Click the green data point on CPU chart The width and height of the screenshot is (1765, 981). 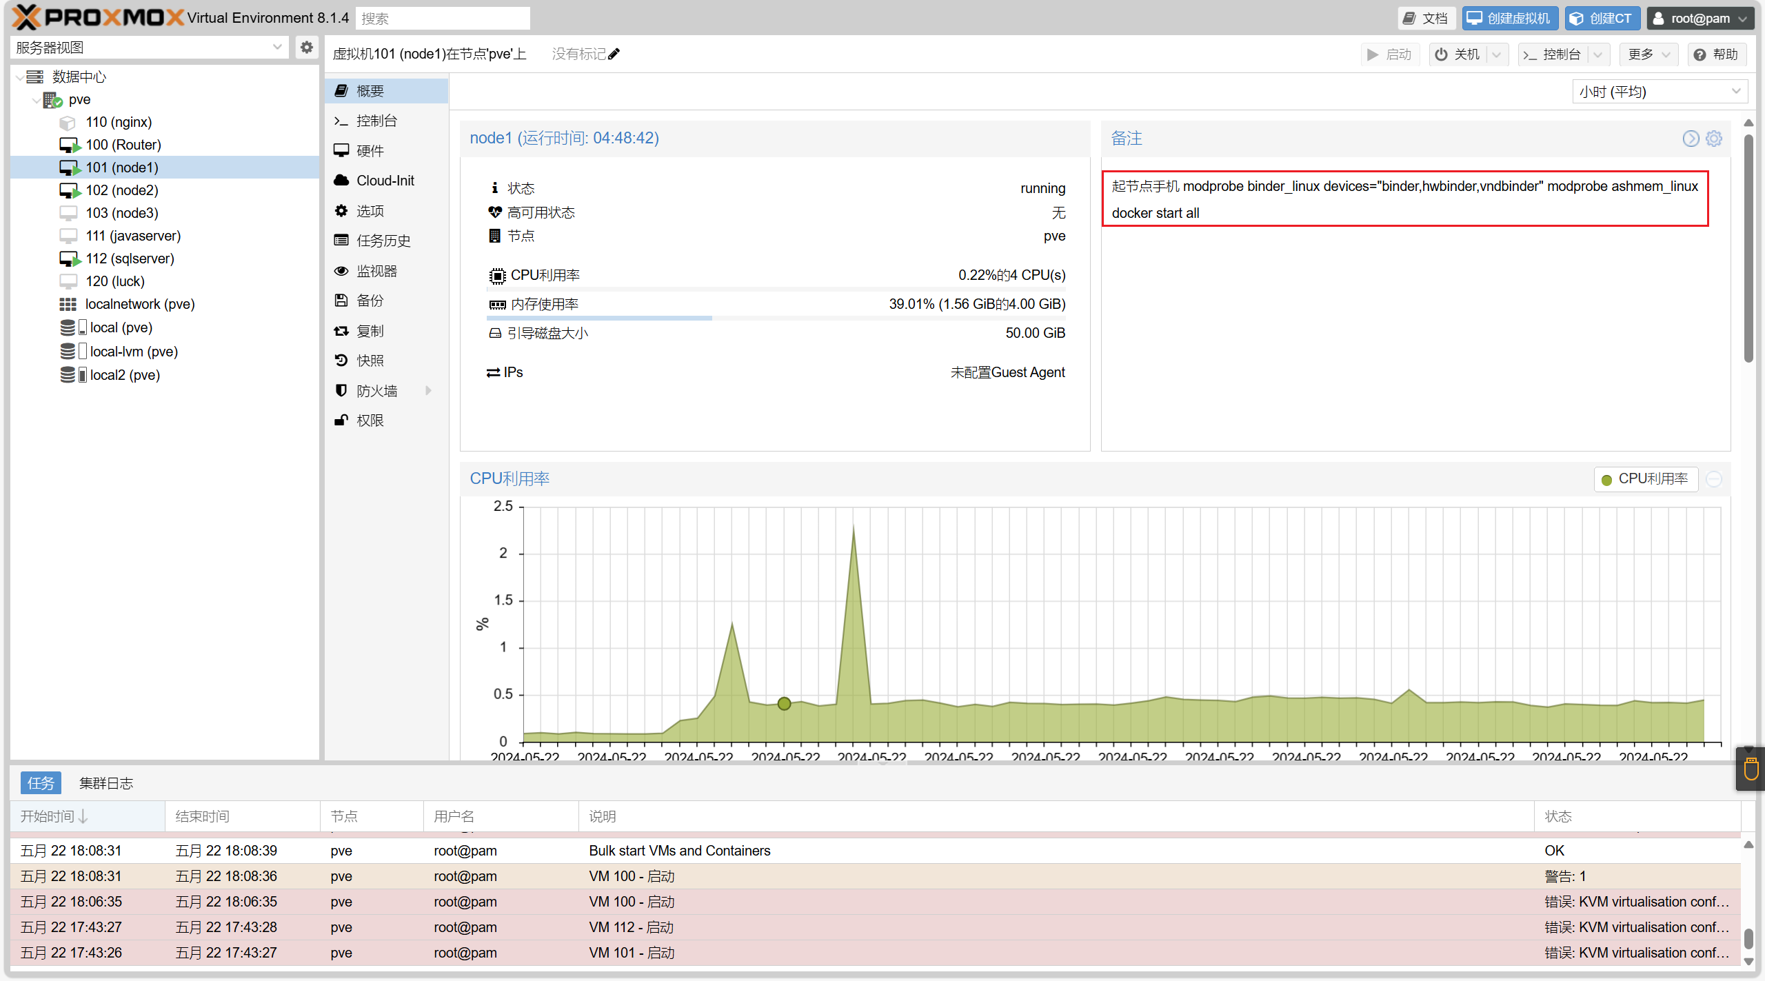(784, 704)
